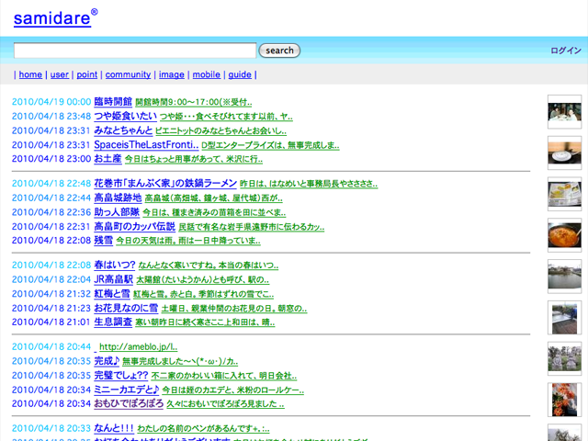Image resolution: width=588 pixels, height=441 pixels.
Task: Go to the home menu item
Action: pos(30,74)
